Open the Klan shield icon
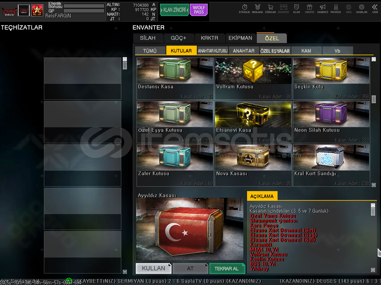 pos(297,8)
